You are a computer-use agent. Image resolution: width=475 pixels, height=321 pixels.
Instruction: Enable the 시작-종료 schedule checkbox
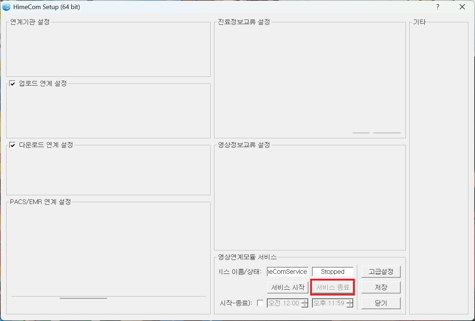pos(260,303)
